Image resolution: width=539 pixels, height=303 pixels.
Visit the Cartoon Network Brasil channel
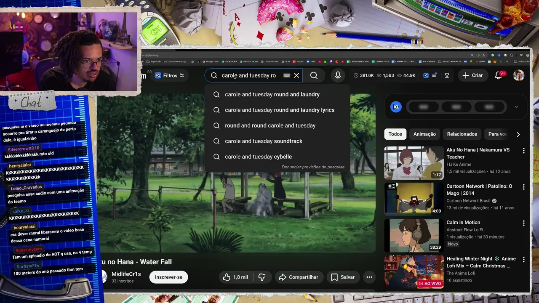pos(468,201)
